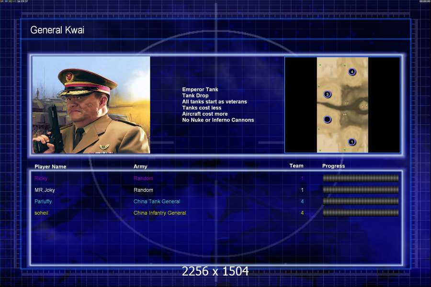The width and height of the screenshot is (431, 287).
Task: Click General Kwai's portrait image
Action: click(x=91, y=105)
